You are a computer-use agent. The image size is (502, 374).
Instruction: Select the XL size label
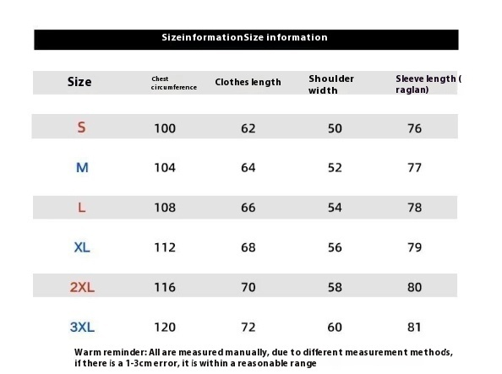tap(82, 247)
